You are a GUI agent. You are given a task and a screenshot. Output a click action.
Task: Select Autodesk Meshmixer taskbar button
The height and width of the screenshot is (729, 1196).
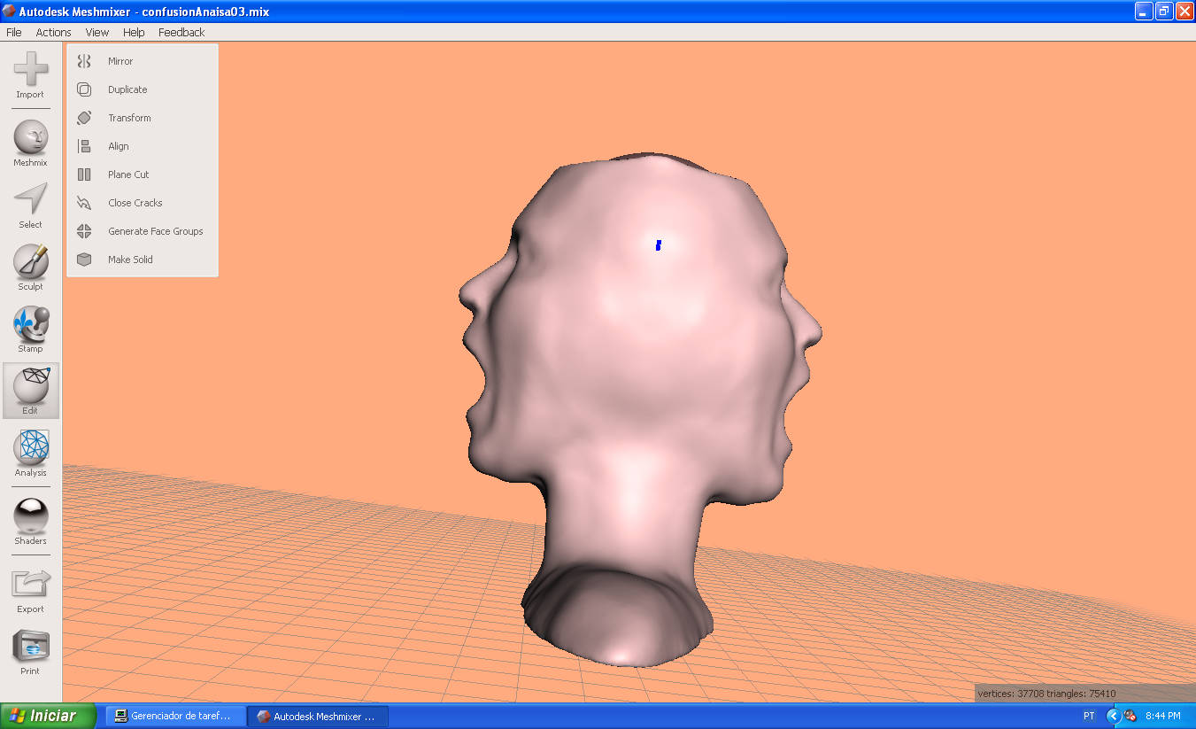318,716
